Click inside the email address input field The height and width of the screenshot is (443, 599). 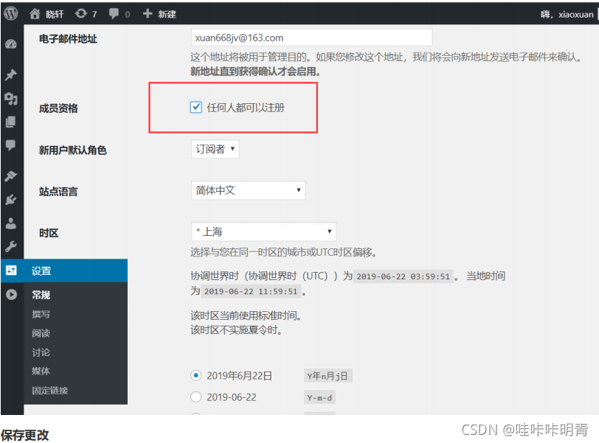click(310, 37)
